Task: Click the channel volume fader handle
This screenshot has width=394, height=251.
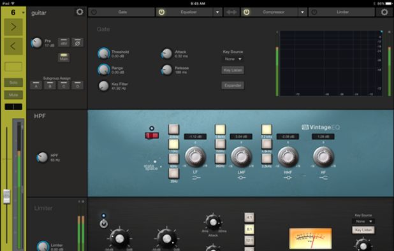Action: pyautogui.click(x=6, y=196)
